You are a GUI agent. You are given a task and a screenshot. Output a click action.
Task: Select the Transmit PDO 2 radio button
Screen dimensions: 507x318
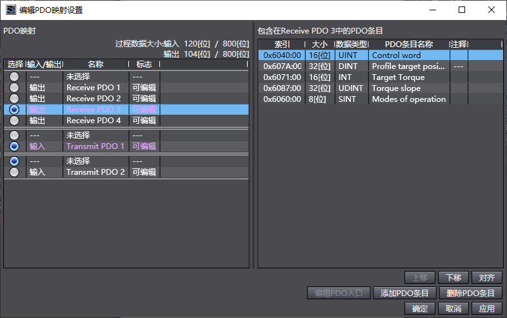coord(14,172)
